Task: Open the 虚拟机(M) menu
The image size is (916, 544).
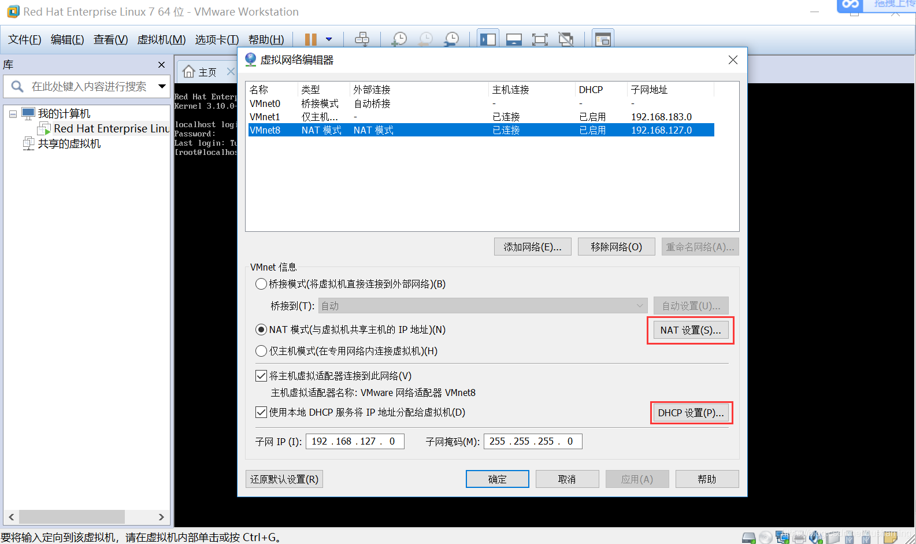Action: click(x=161, y=40)
